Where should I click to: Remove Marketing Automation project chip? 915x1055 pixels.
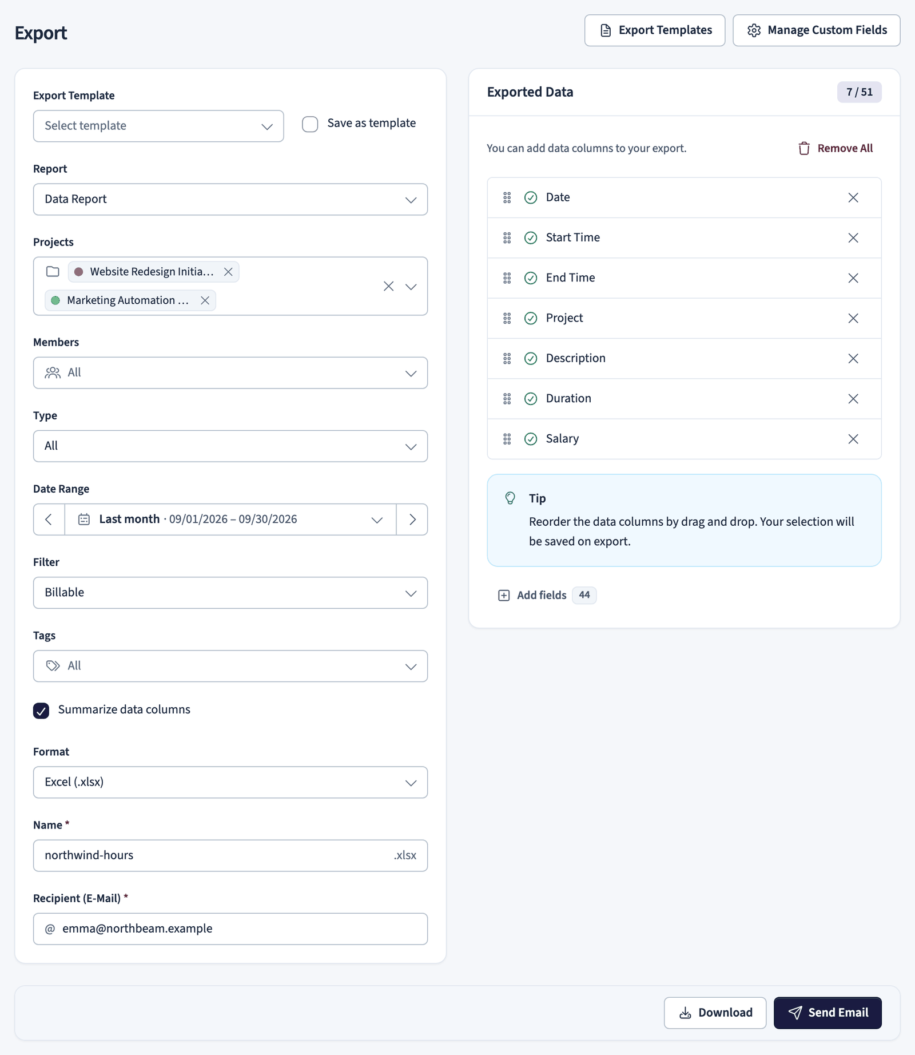pyautogui.click(x=205, y=300)
